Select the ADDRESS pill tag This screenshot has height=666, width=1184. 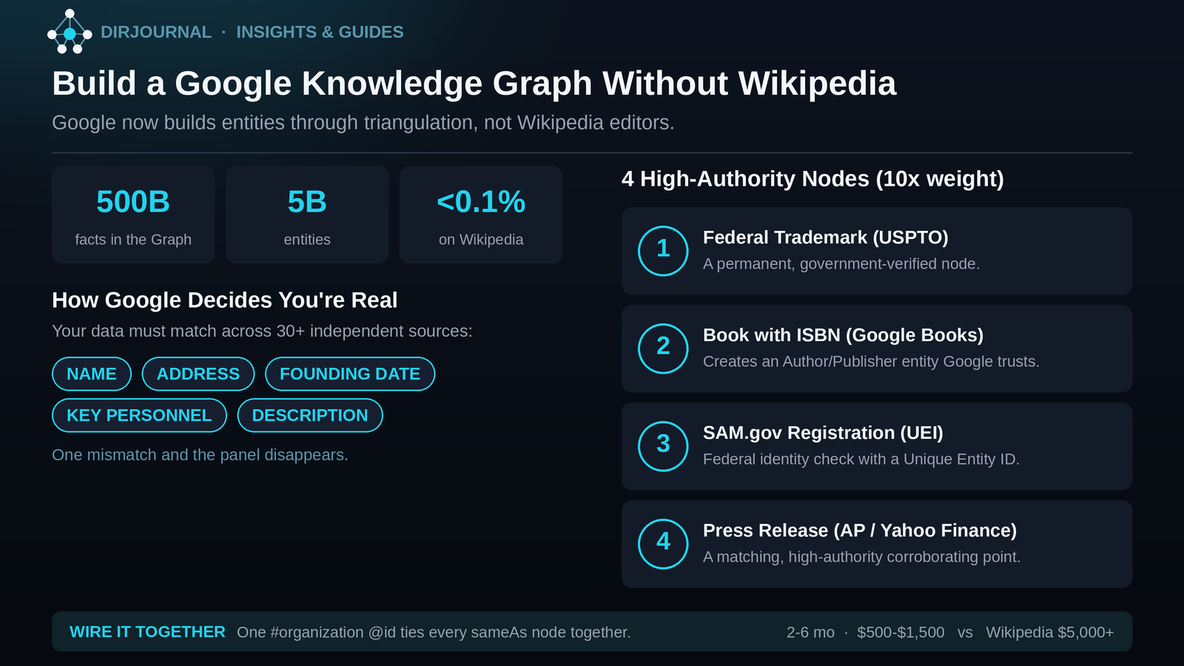pos(198,374)
